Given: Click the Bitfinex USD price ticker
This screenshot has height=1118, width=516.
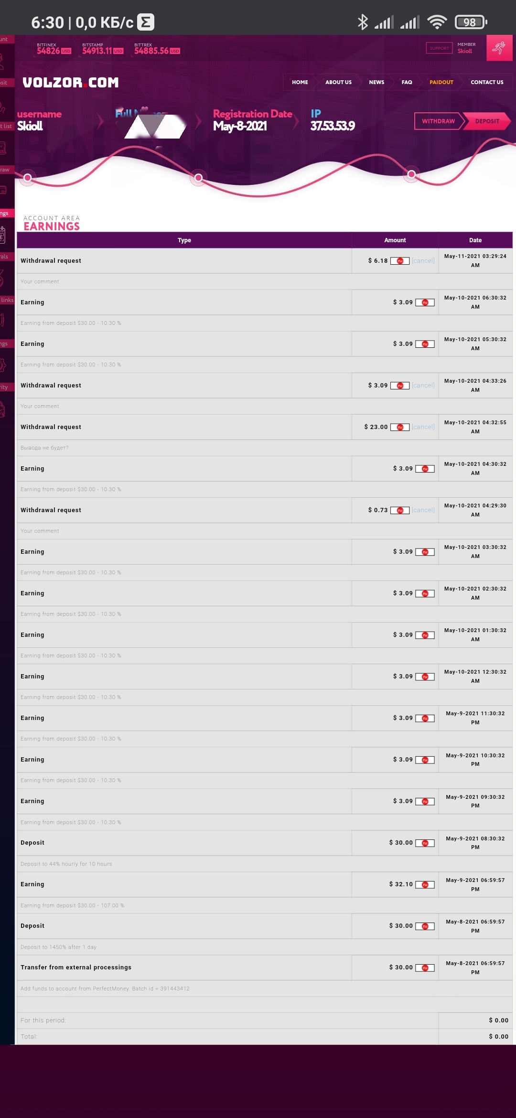Looking at the screenshot, I should pos(54,49).
